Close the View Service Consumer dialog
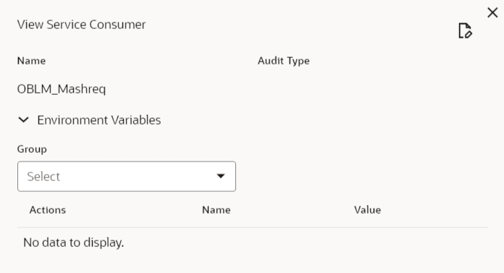 tap(492, 13)
